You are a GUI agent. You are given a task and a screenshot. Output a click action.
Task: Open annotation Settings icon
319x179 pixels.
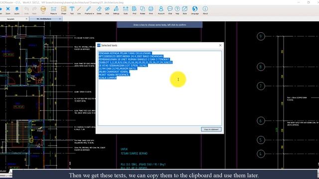116,10
